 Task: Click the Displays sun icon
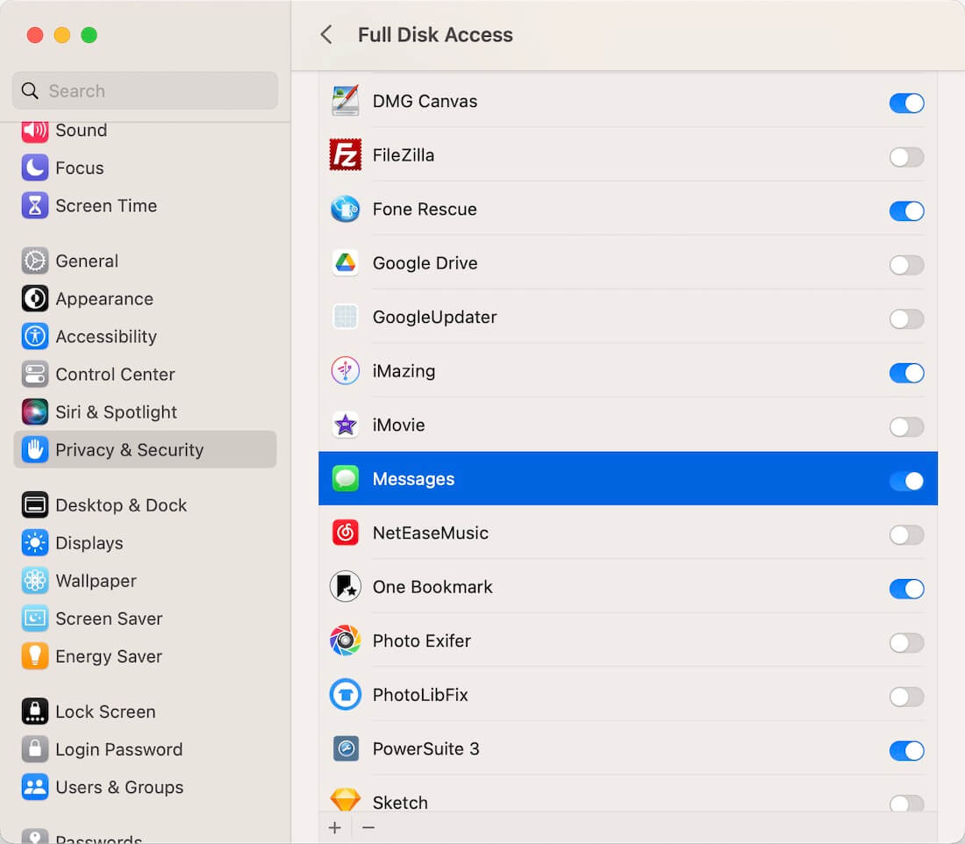(35, 543)
